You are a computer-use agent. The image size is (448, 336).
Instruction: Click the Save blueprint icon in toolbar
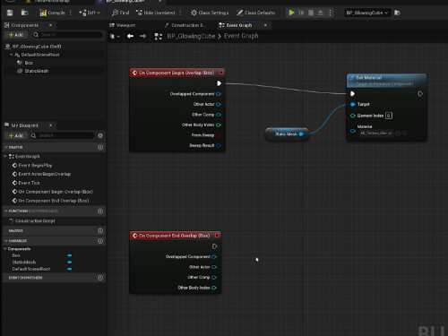[10, 13]
